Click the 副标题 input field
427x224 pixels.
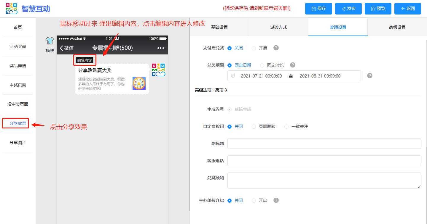[x=324, y=144]
